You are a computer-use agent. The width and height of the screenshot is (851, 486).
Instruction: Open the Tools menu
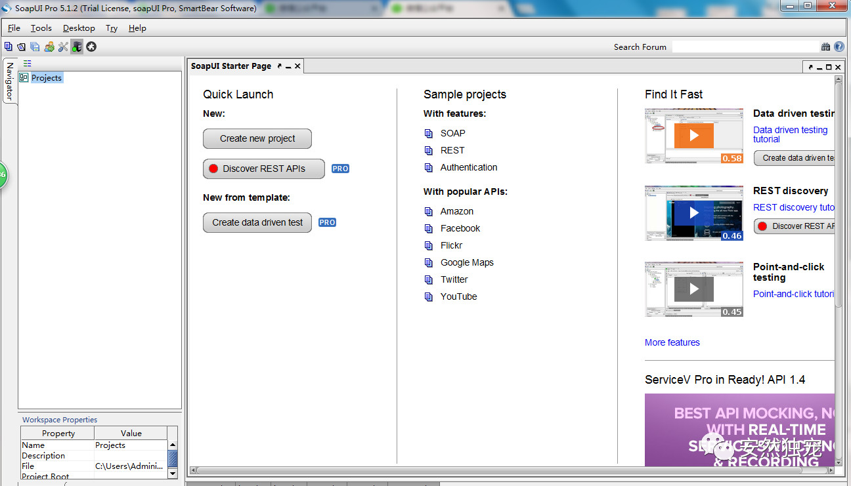pos(41,28)
